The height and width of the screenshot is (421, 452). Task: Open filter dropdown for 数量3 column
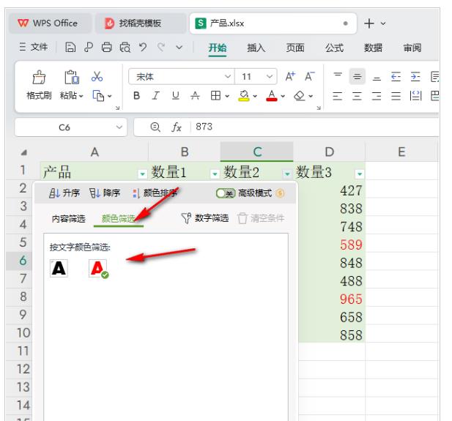pos(360,174)
